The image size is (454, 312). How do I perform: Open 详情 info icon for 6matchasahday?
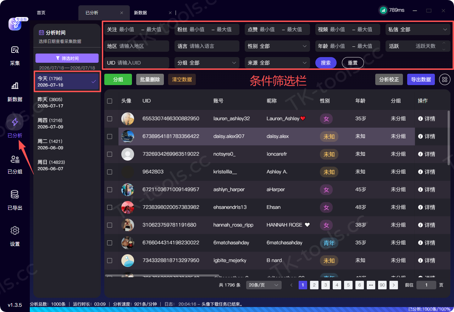click(421, 243)
